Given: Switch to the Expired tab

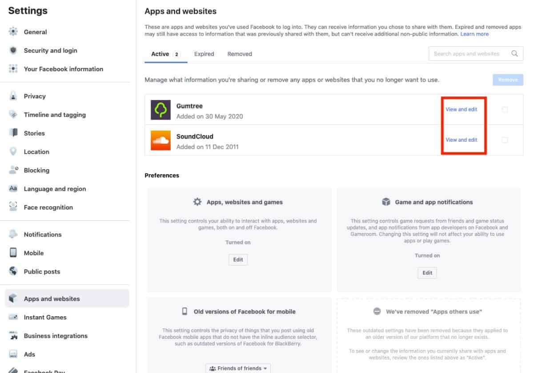Looking at the screenshot, I should pyautogui.click(x=204, y=54).
